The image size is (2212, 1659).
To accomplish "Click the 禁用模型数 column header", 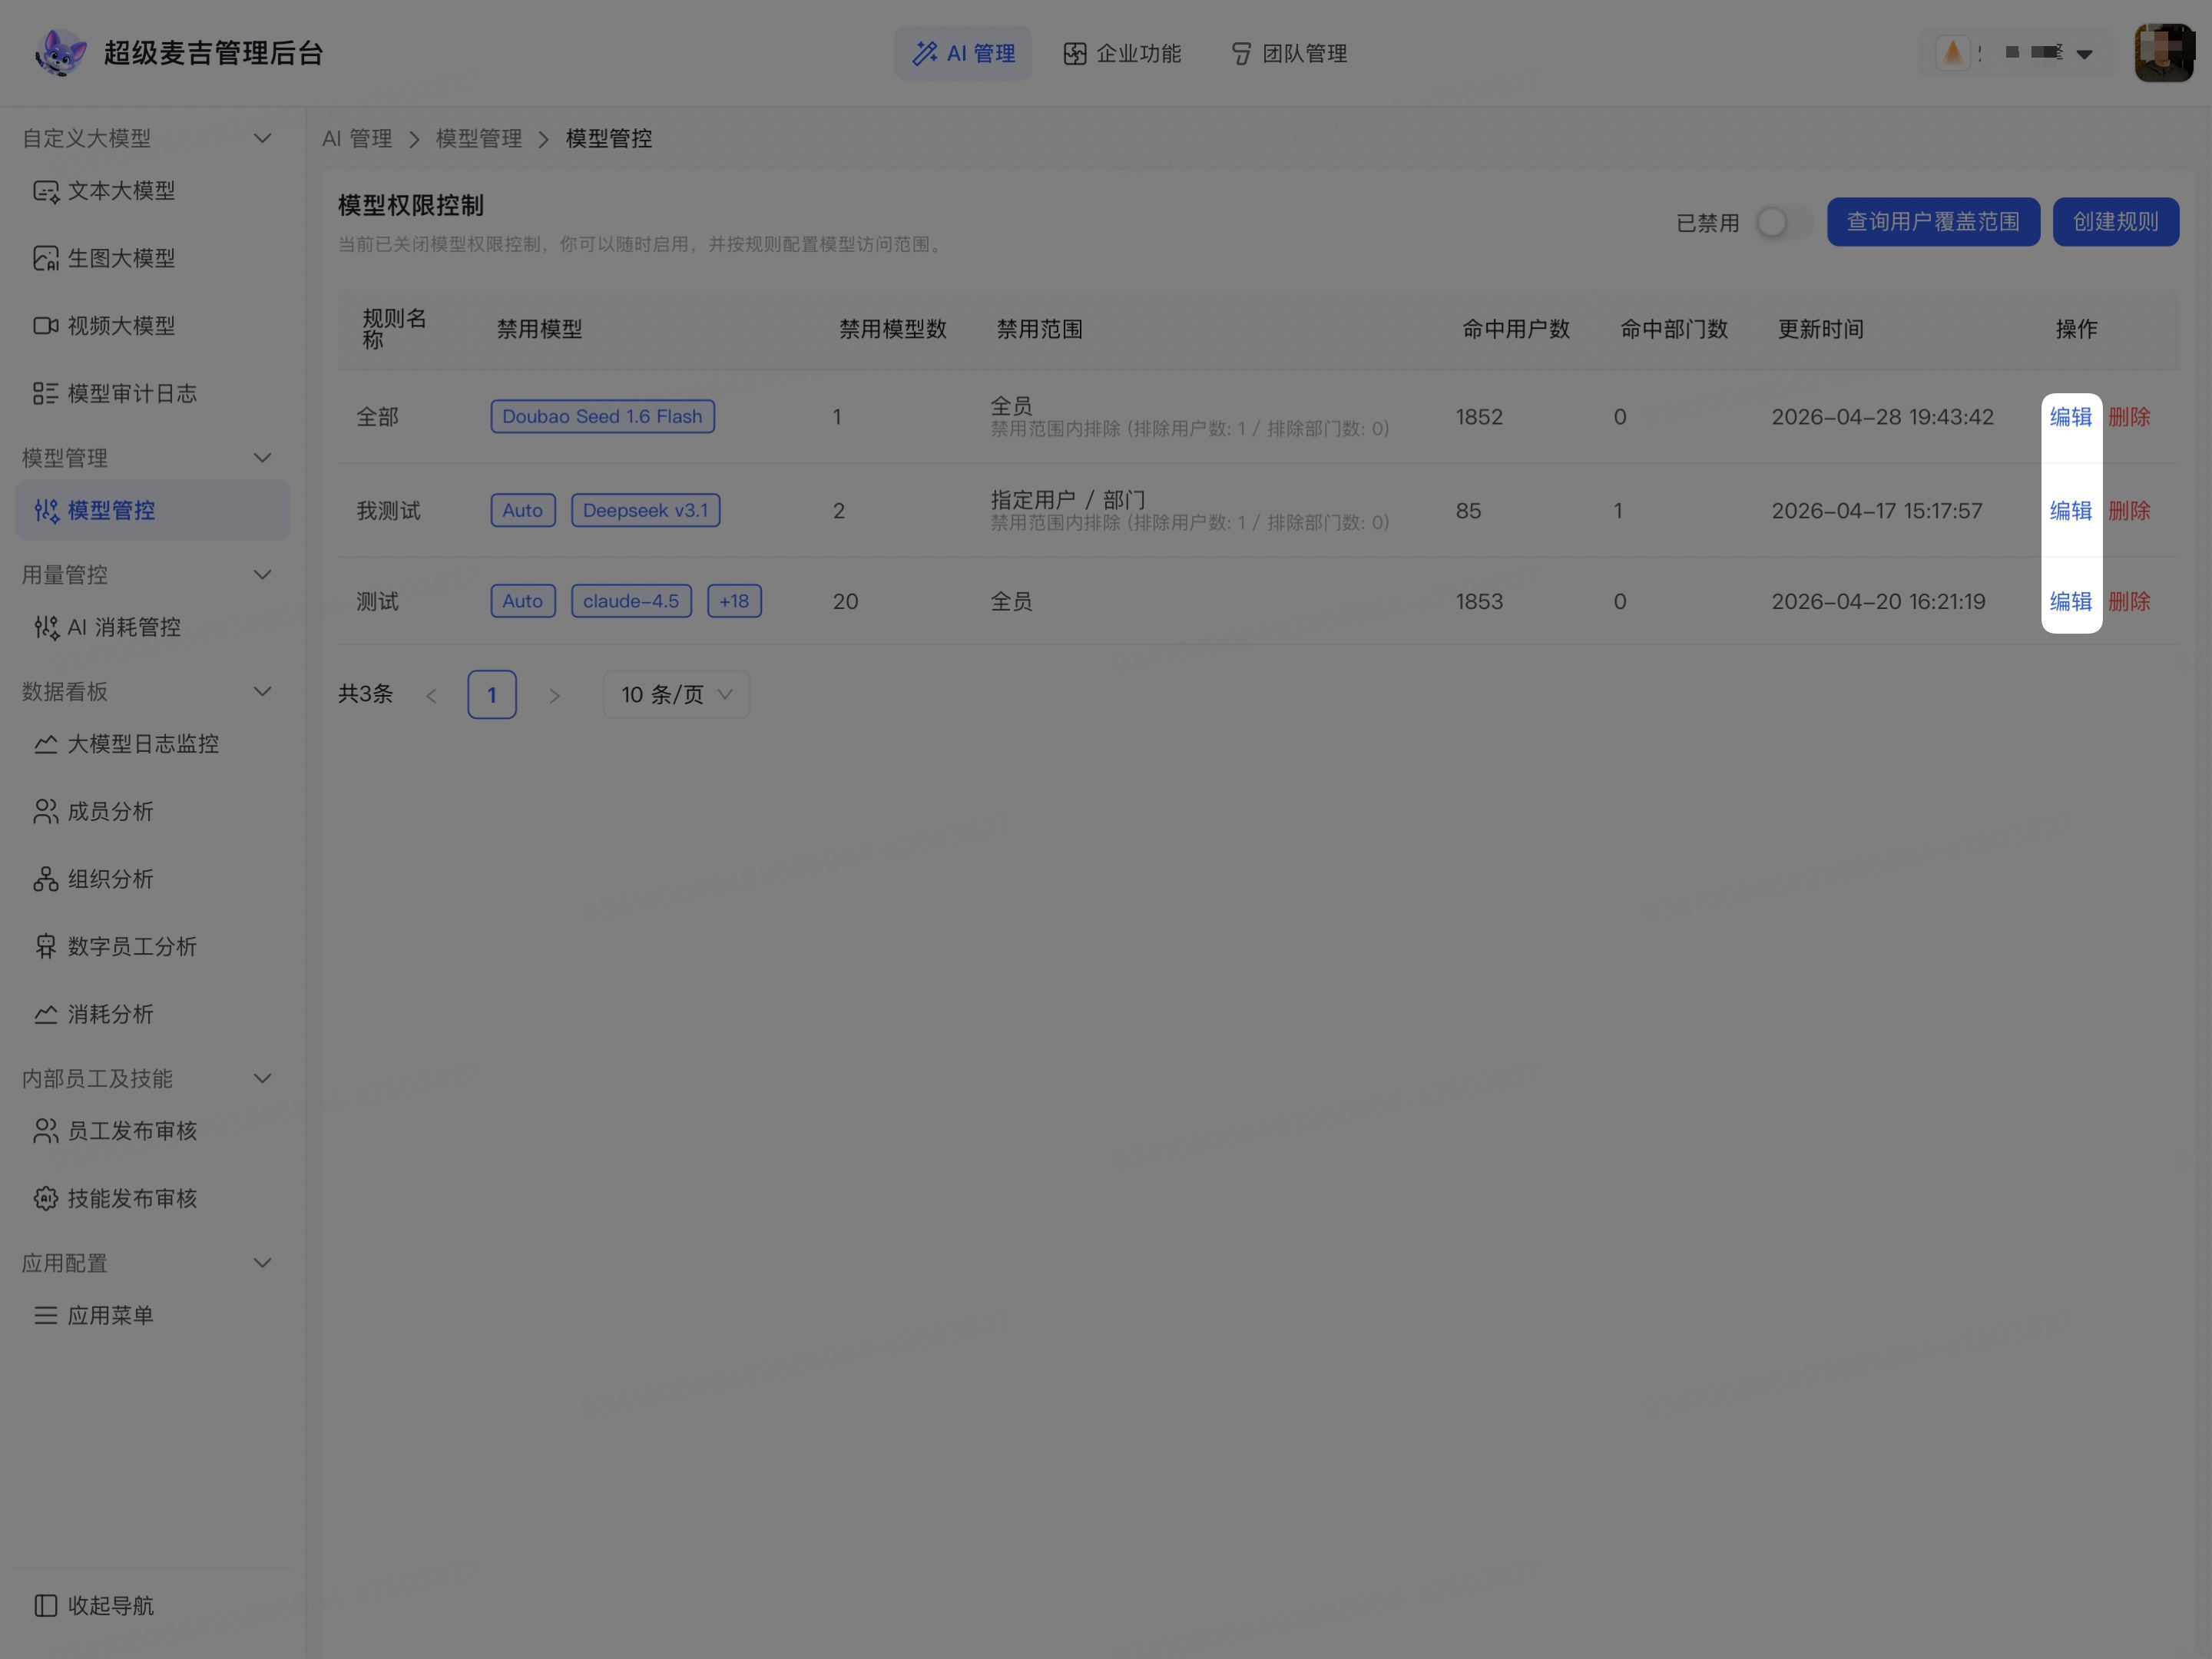I will (x=893, y=329).
